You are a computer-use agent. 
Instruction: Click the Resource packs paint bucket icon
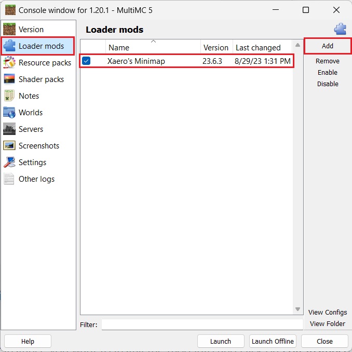pyautogui.click(x=9, y=62)
